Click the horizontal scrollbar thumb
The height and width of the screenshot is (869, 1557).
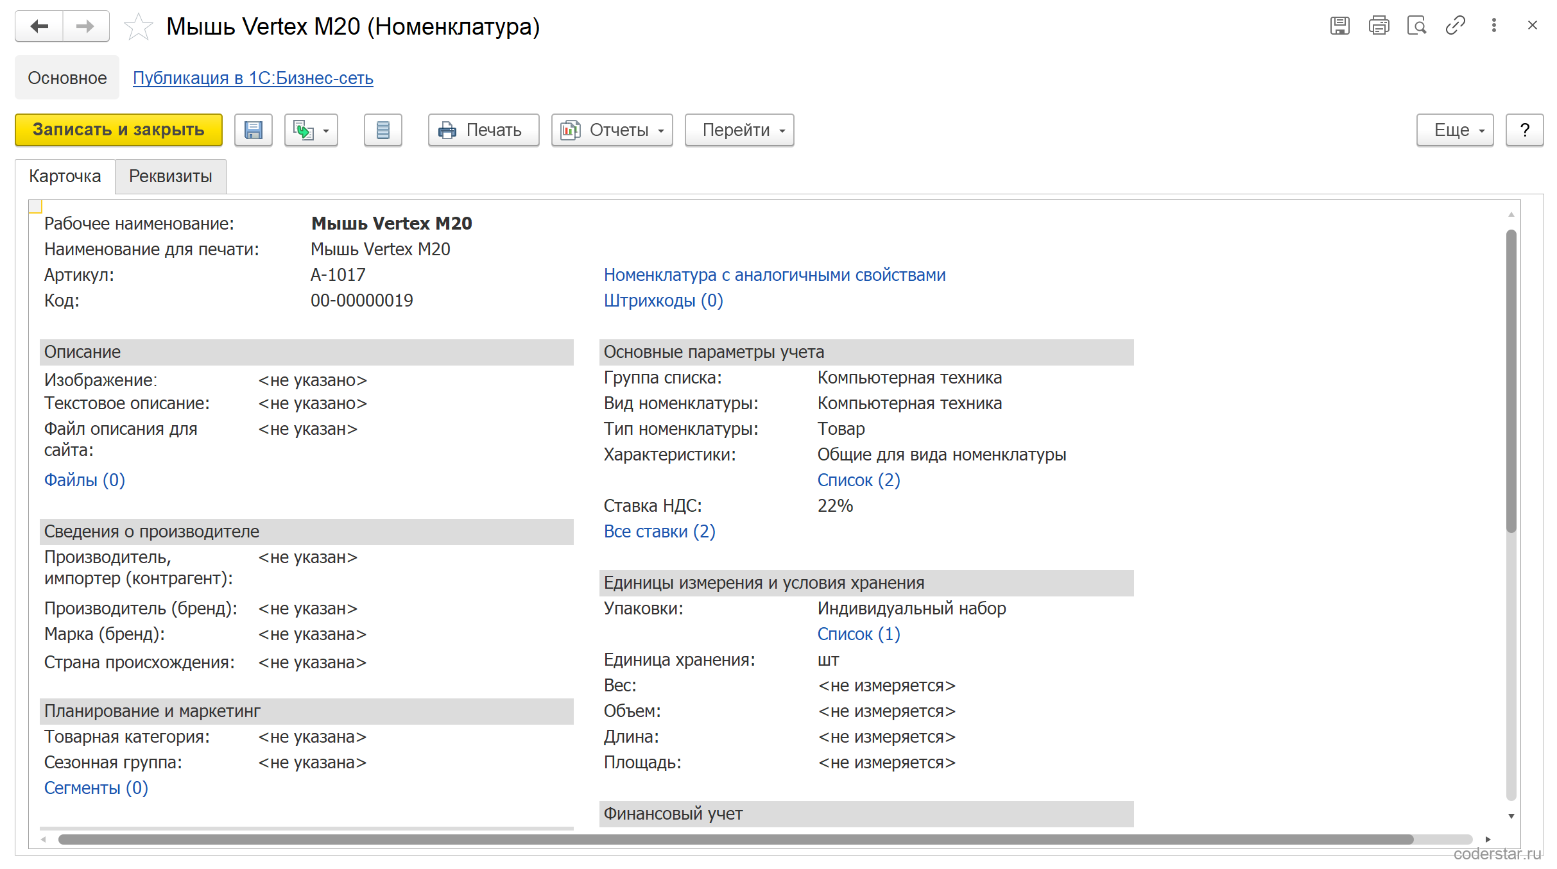(735, 839)
